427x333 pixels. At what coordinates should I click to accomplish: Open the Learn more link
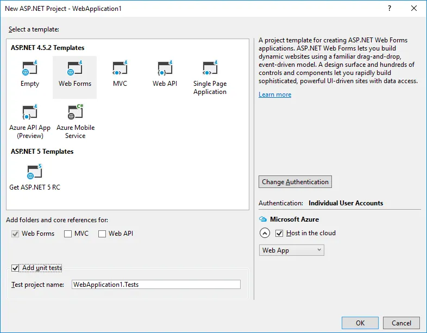click(x=275, y=94)
